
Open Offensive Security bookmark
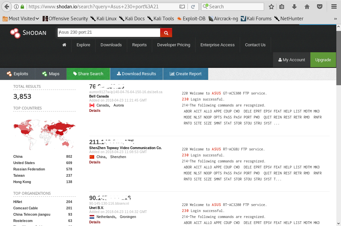tap(65, 19)
